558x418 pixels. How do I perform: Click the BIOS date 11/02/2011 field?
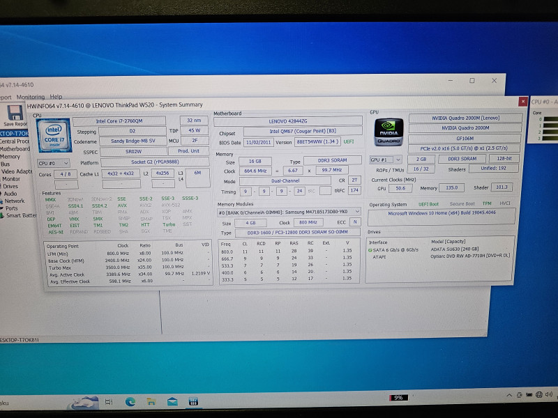tap(258, 142)
